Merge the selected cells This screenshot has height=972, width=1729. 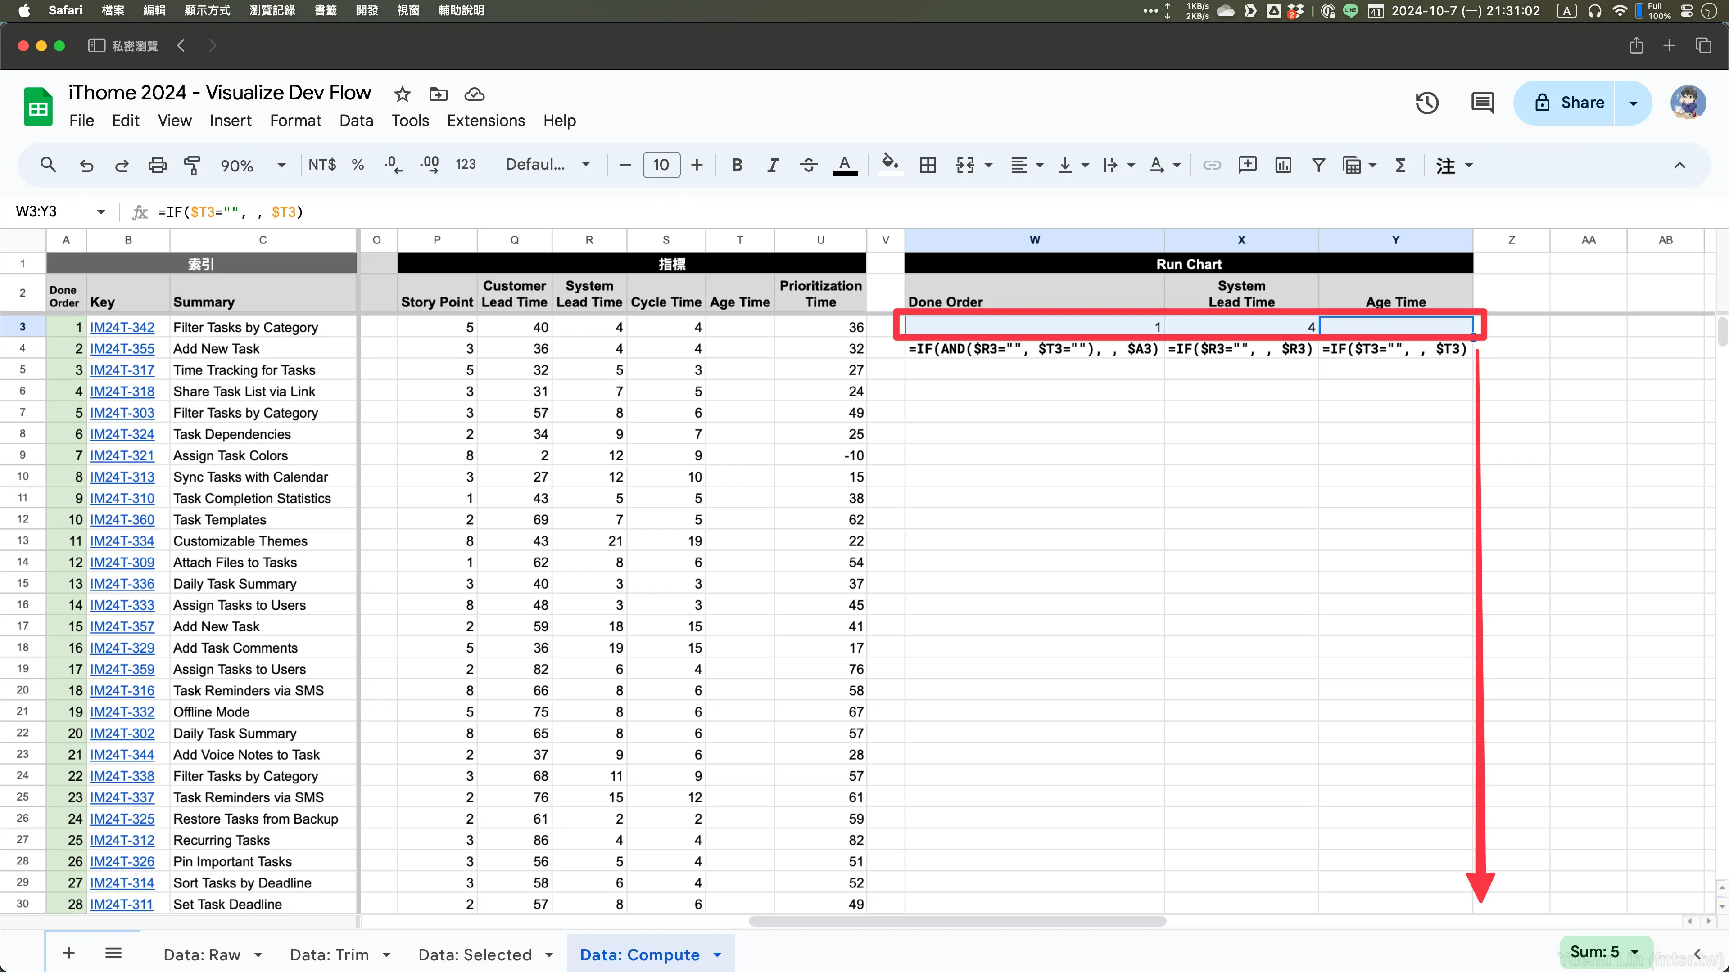coord(964,165)
